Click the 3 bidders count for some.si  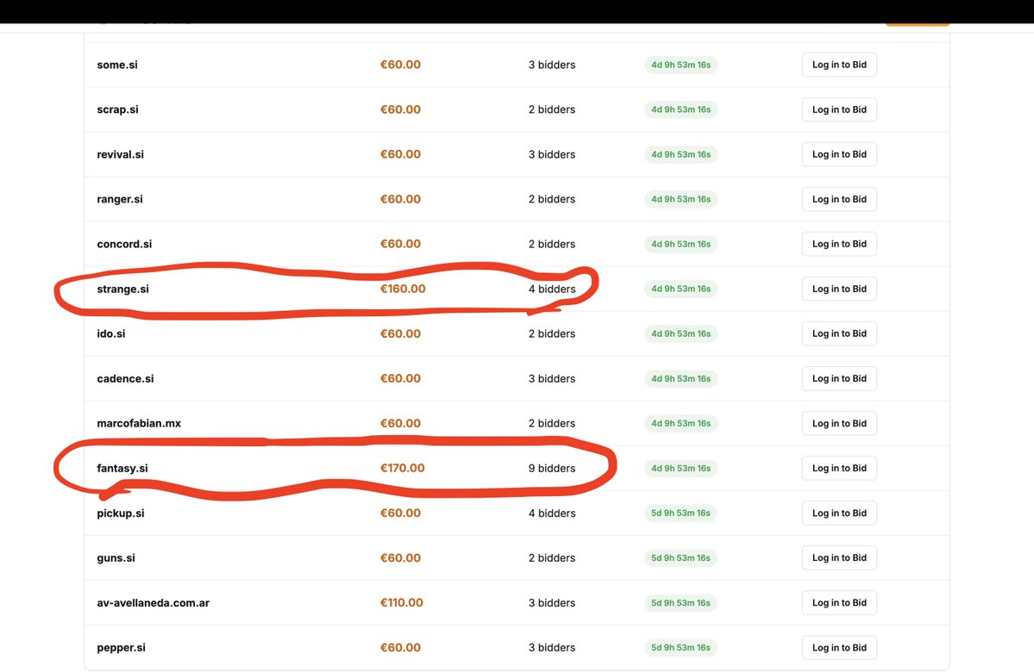click(x=551, y=65)
